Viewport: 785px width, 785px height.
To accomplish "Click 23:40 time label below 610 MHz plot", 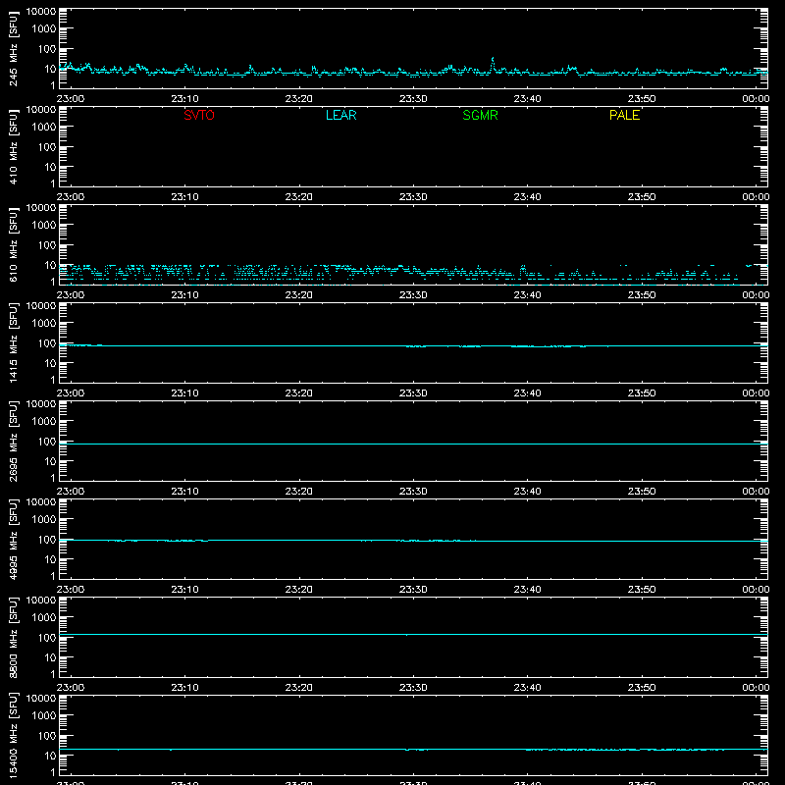I will (528, 295).
